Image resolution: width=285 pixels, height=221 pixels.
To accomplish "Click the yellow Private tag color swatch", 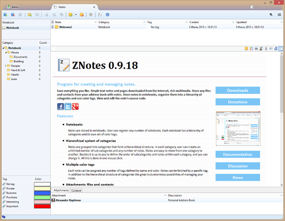I will coord(42,189).
